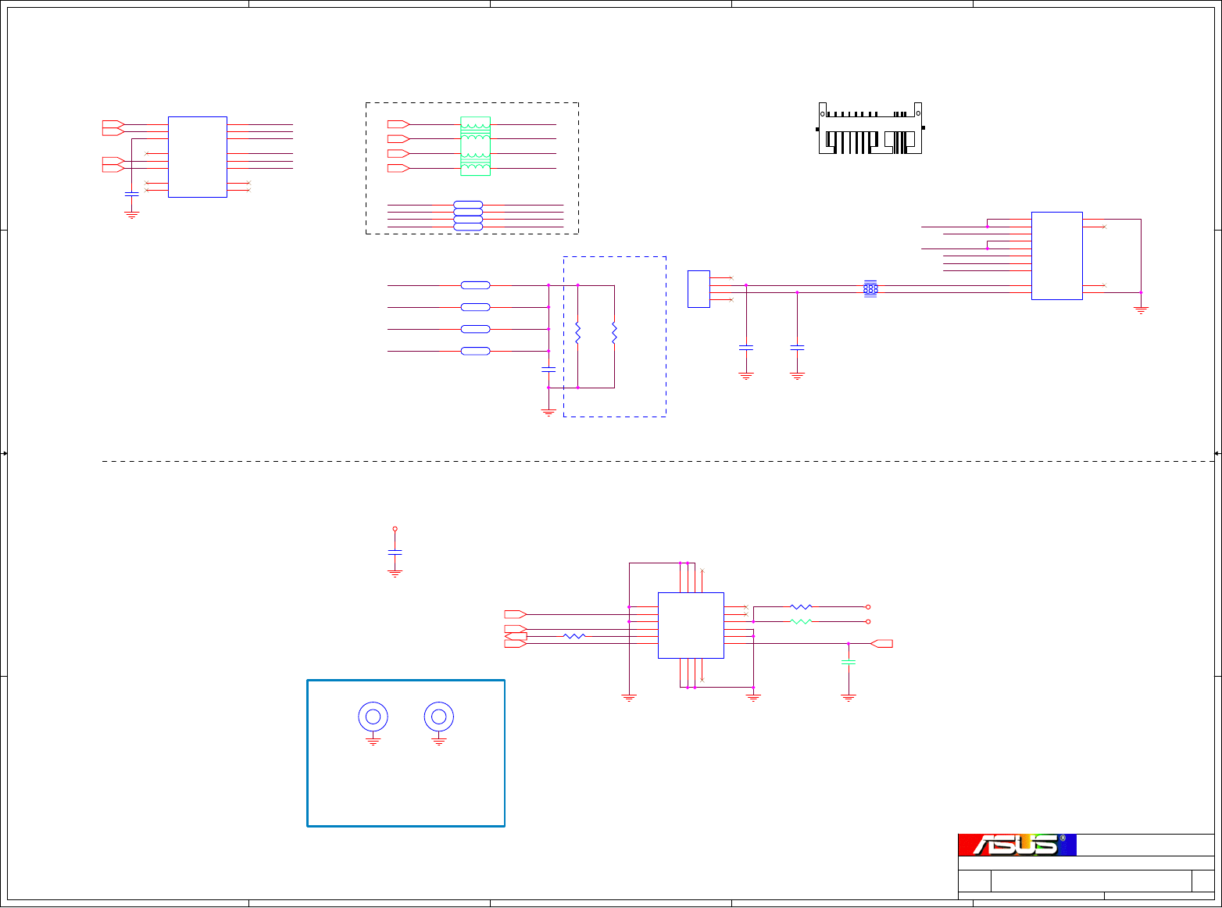Select the left mounting hole circle symbol
Viewport: 1222px width, 908px height.
(373, 717)
